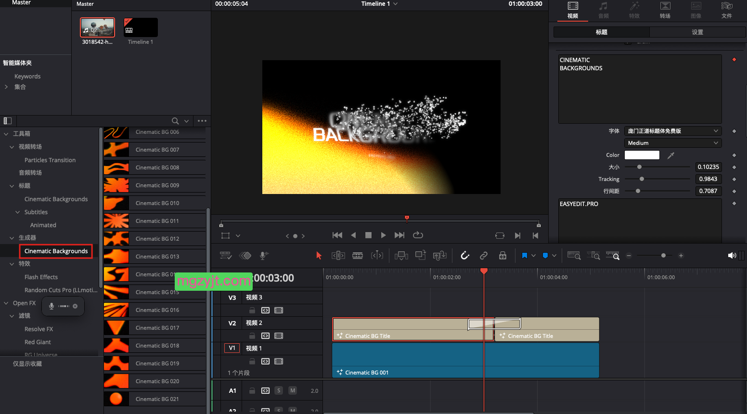
Task: Open the viewer transform mode dropdown
Action: coord(238,236)
